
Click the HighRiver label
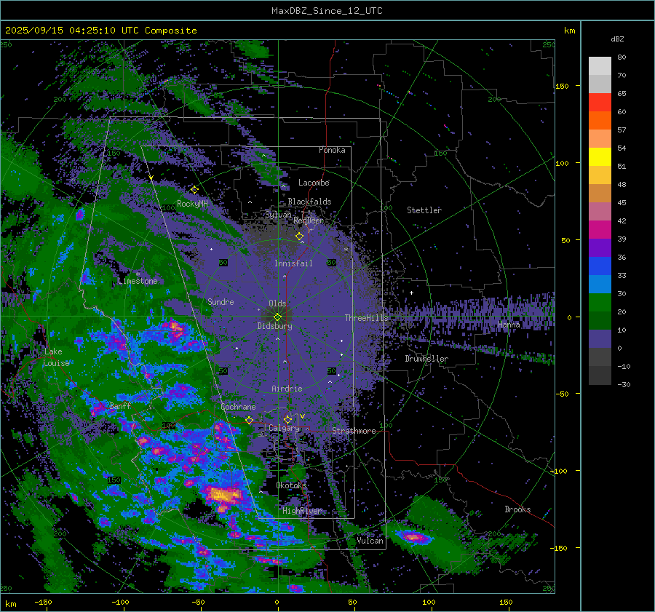click(302, 511)
